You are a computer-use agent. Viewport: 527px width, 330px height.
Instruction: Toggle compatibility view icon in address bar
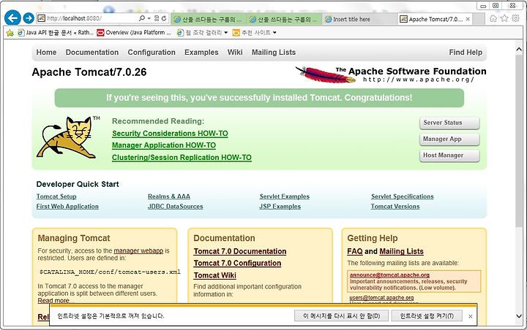coord(157,18)
